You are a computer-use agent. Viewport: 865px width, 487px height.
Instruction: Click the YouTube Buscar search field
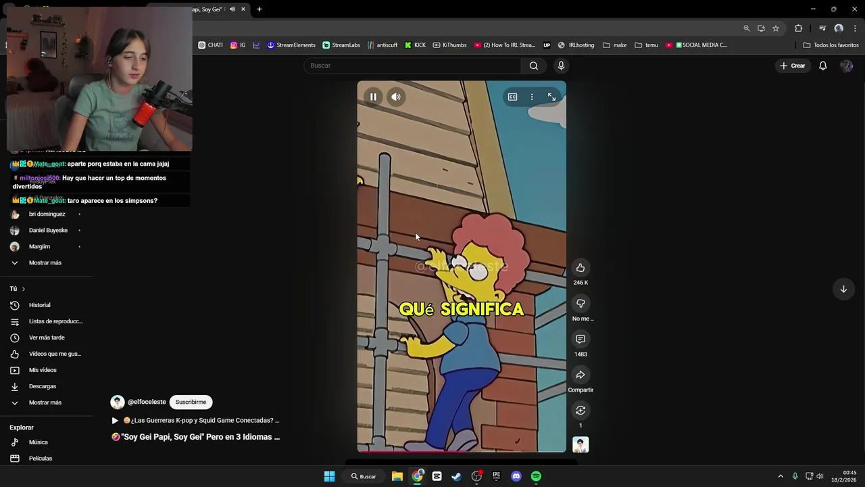pyautogui.click(x=412, y=66)
